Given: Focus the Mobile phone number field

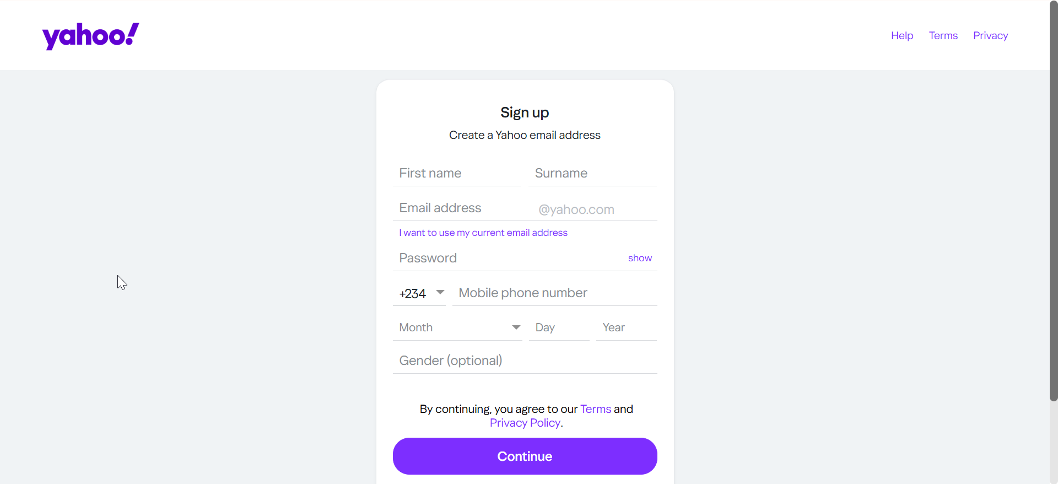Looking at the screenshot, I should (554, 293).
